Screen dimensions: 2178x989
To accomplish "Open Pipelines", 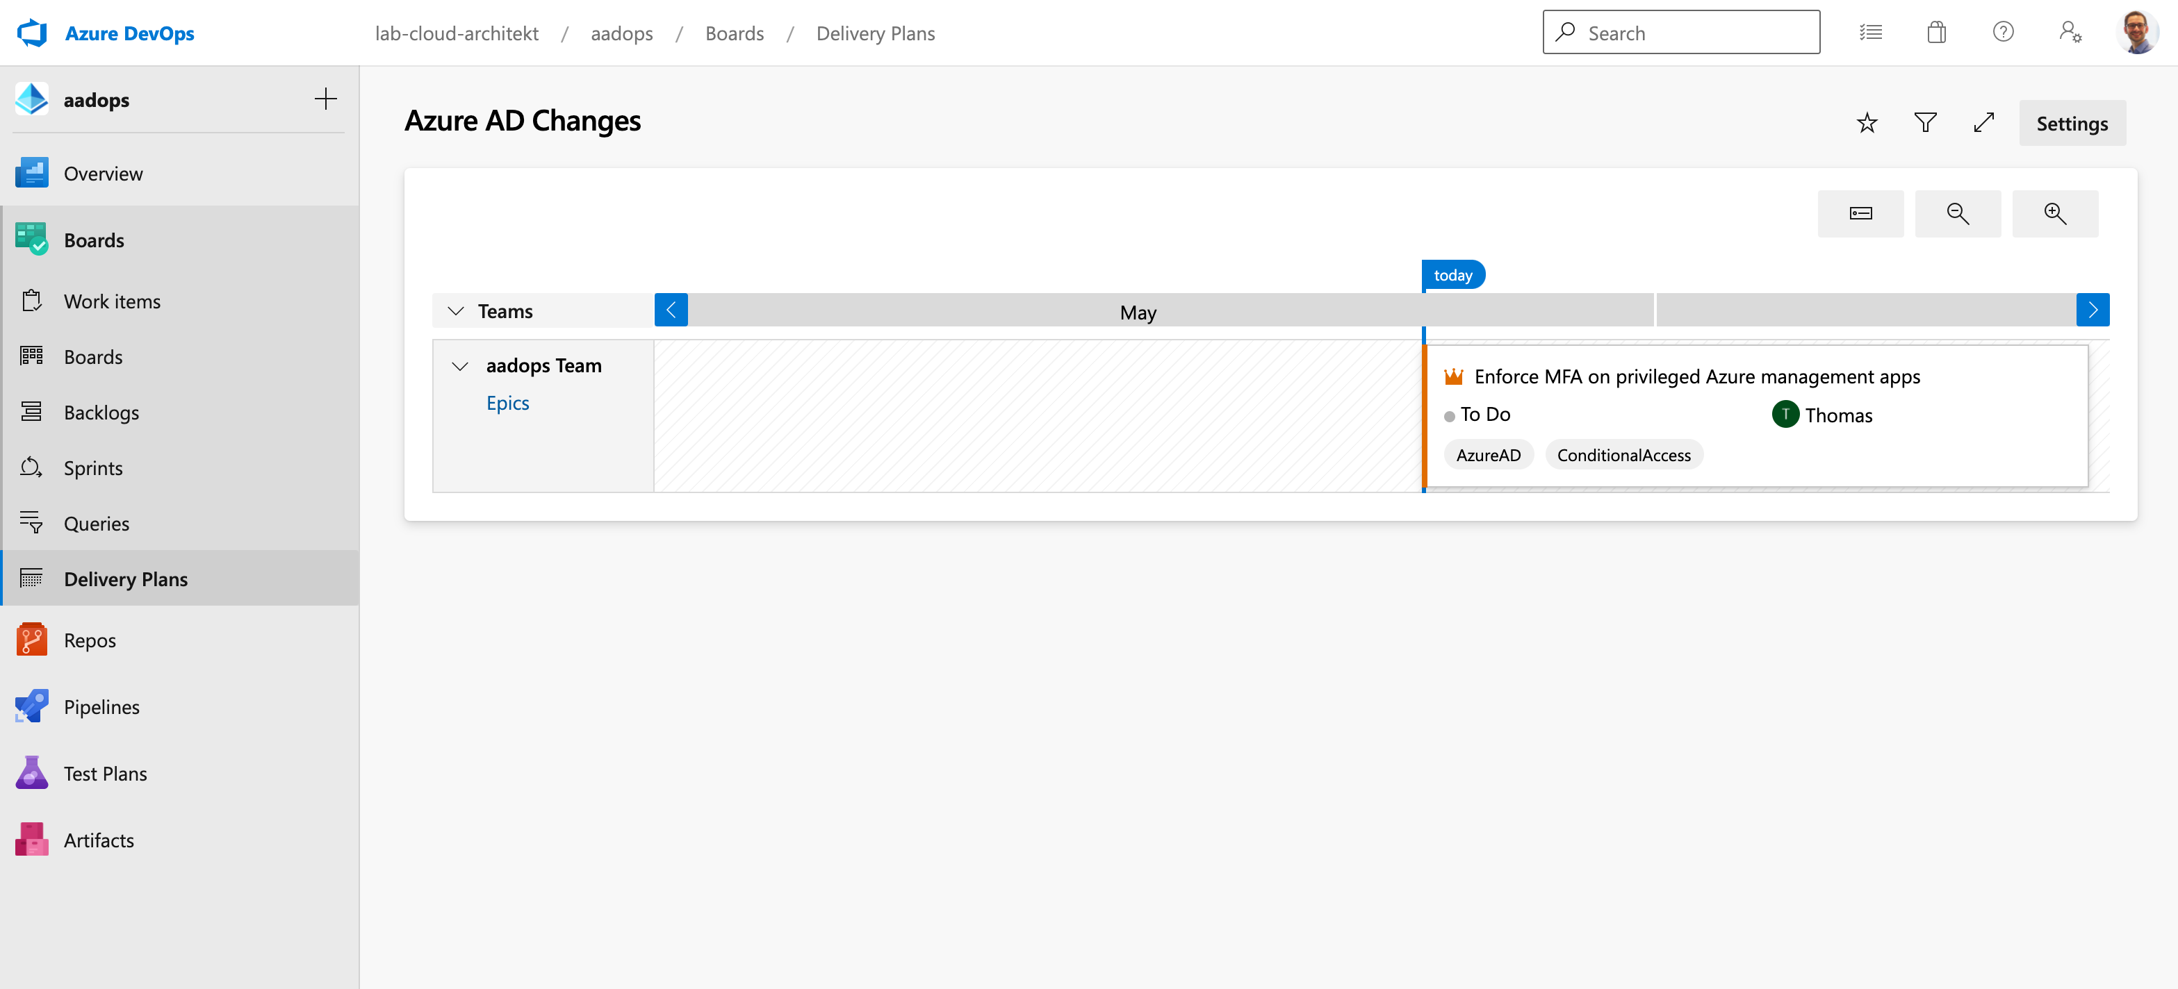I will (x=179, y=706).
